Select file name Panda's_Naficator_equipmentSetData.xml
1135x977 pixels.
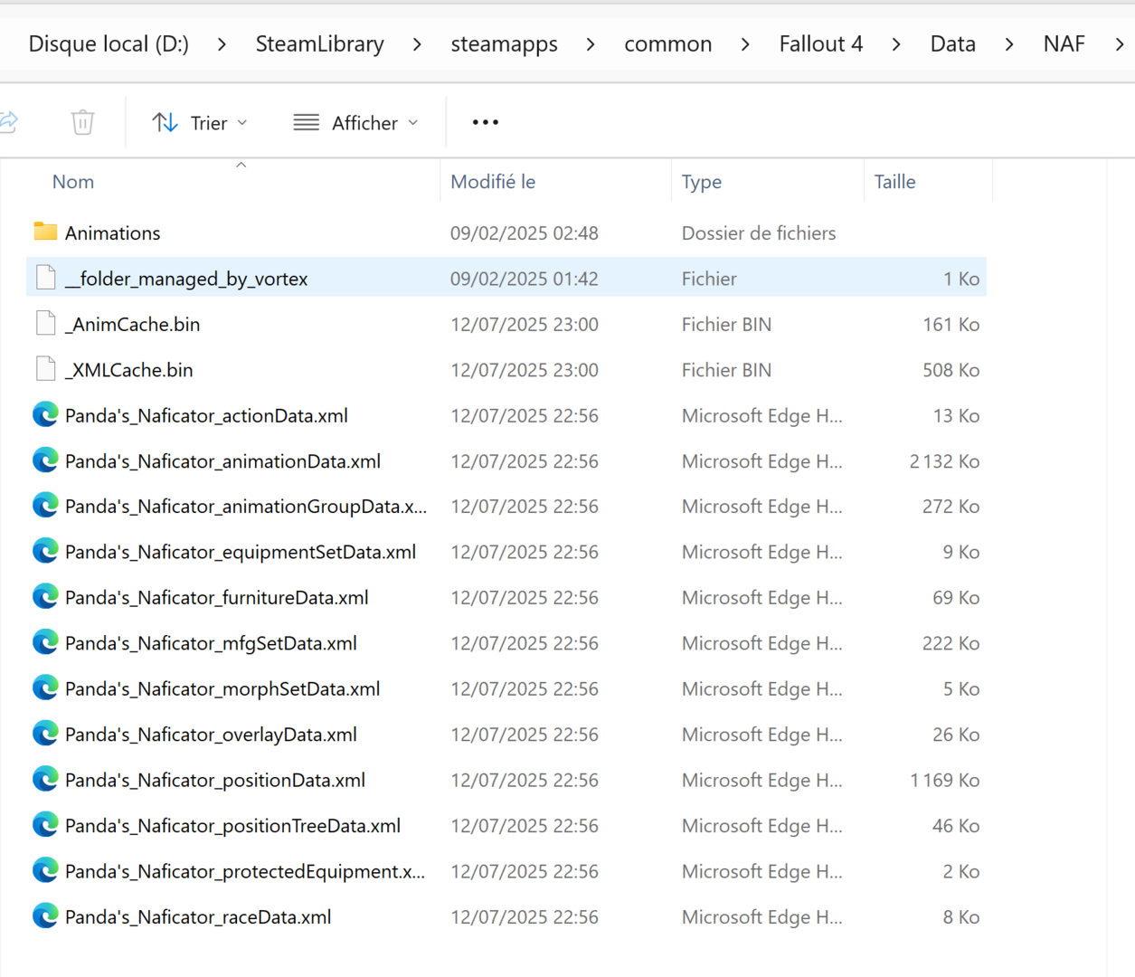[x=241, y=553]
